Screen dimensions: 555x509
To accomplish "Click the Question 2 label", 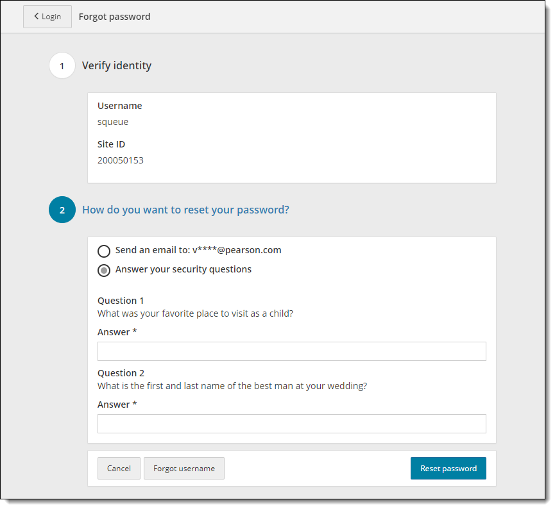I will pos(121,372).
